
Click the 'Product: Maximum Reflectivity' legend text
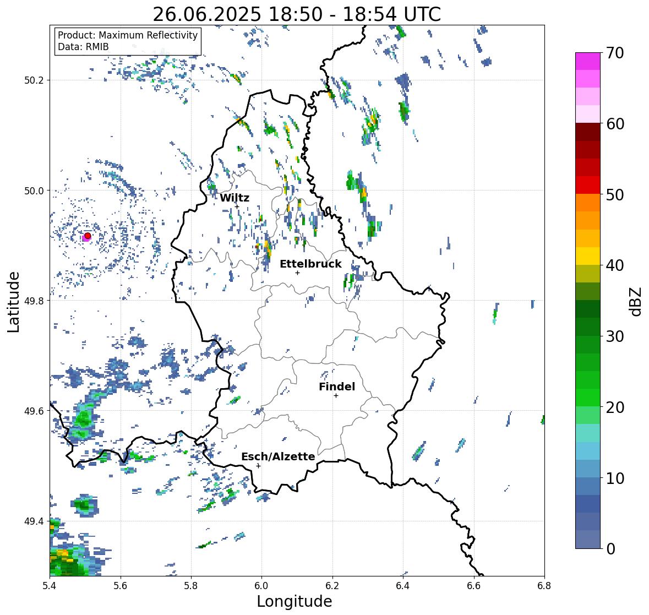[128, 35]
